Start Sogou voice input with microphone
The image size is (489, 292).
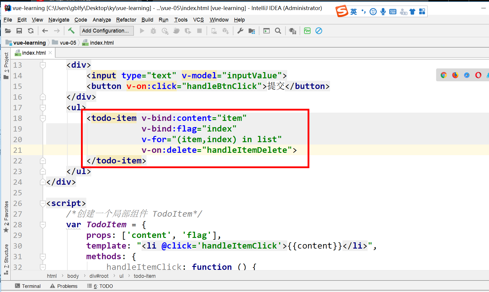coord(383,12)
